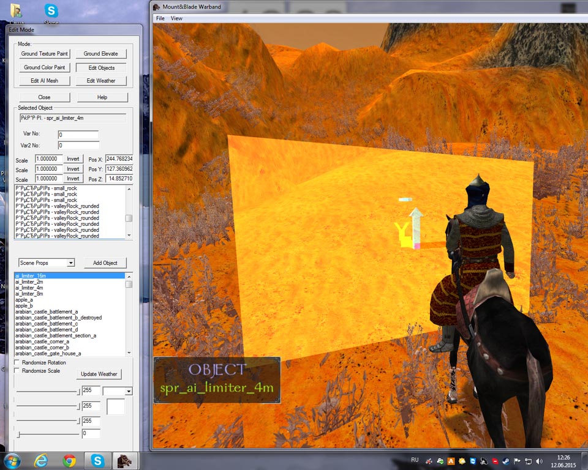Enable the Randomize Rotation checkbox
Viewport: 588px width, 470px height.
click(17, 363)
